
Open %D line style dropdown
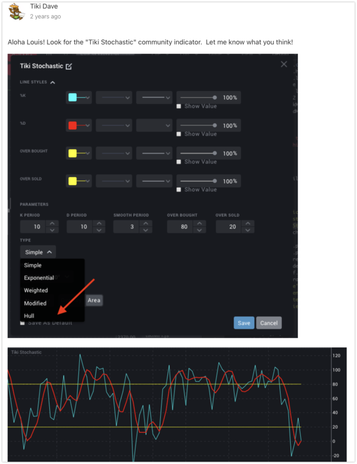[154, 125]
